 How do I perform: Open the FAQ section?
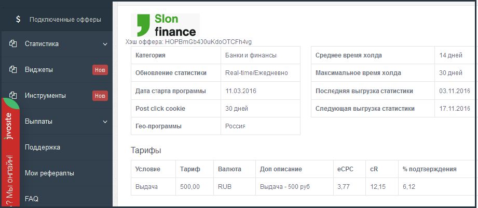(x=32, y=199)
